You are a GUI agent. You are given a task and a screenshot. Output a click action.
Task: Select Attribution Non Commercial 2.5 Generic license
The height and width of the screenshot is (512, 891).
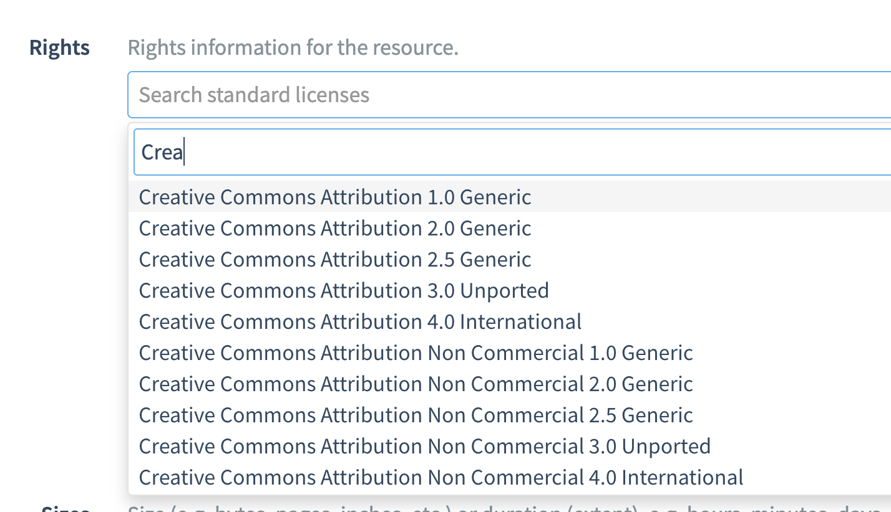[x=416, y=414]
